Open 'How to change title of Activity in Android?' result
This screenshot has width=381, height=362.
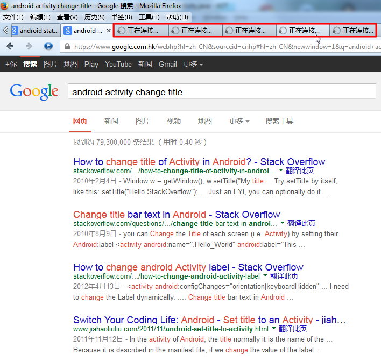(199, 161)
